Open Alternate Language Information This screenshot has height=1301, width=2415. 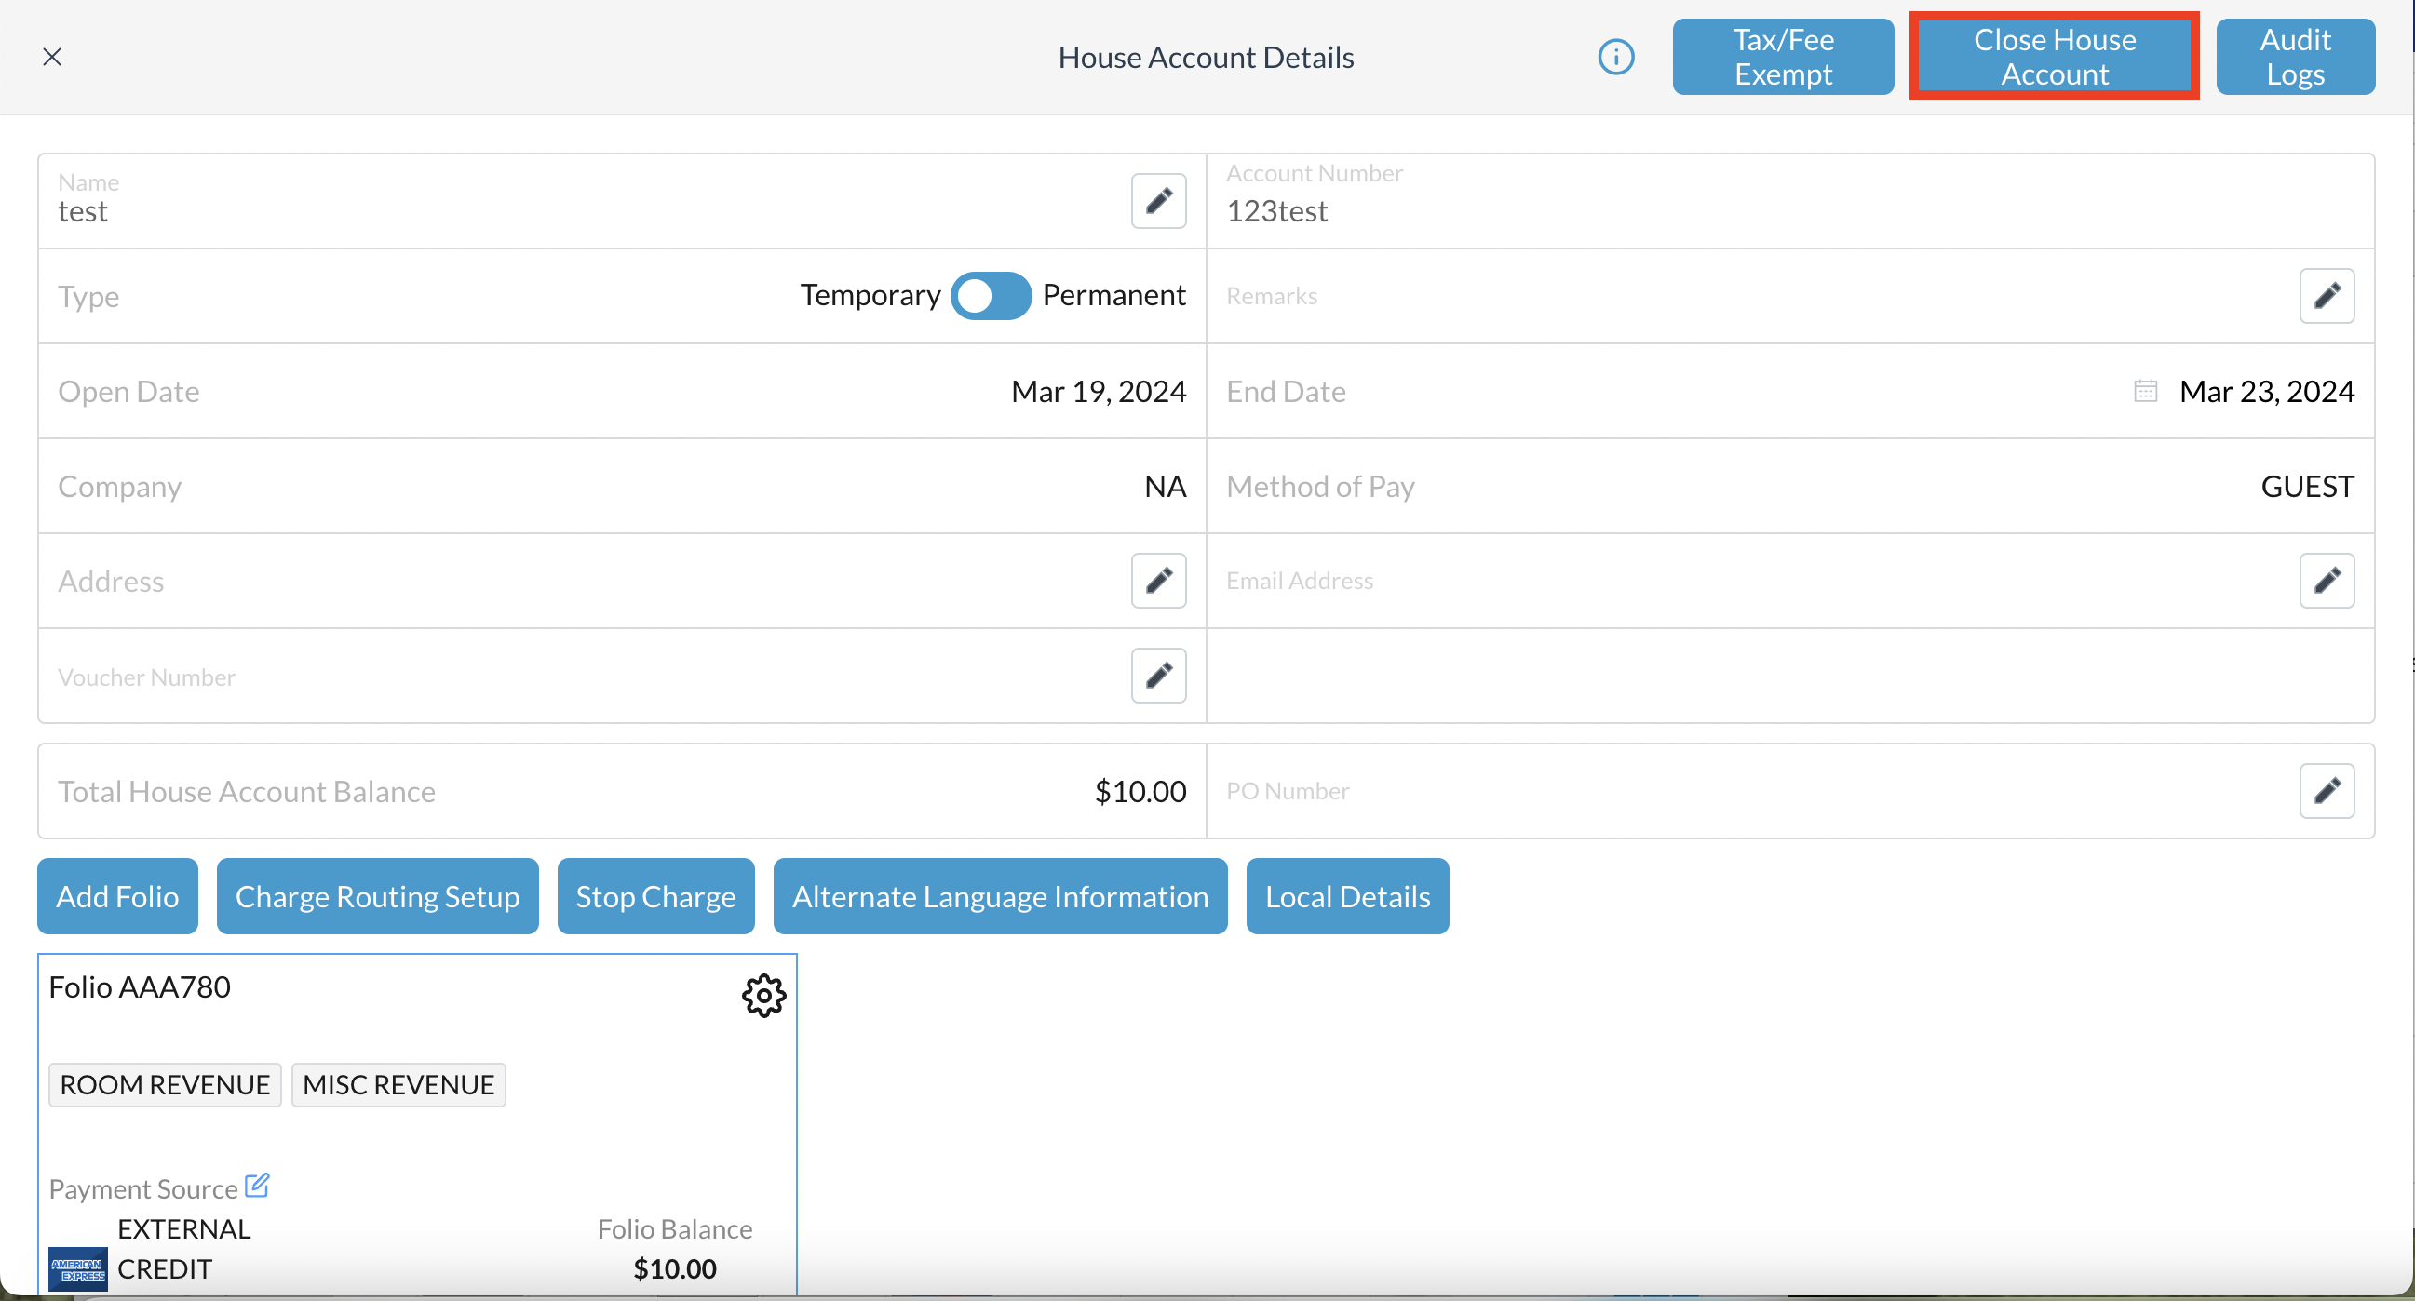tap(999, 896)
